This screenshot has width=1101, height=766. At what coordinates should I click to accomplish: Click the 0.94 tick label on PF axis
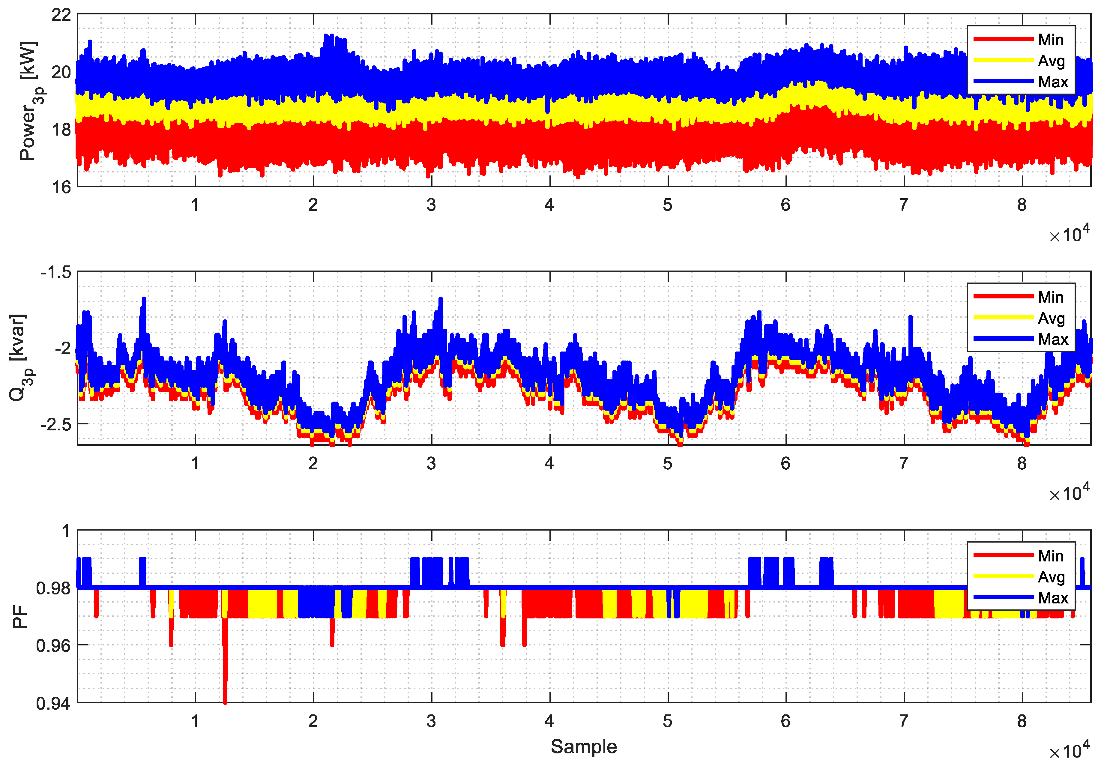(53, 703)
